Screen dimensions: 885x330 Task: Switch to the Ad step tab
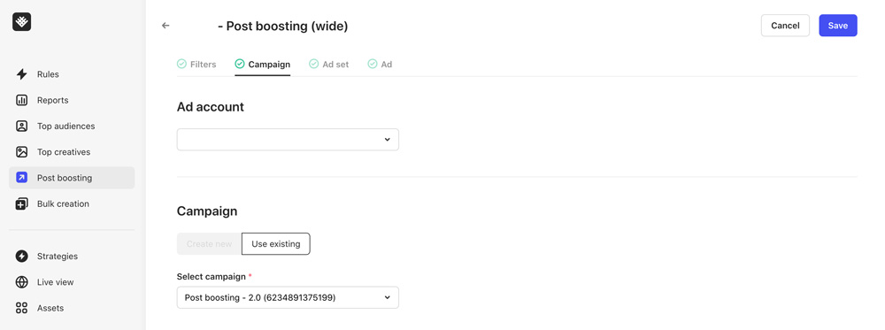tap(380, 65)
